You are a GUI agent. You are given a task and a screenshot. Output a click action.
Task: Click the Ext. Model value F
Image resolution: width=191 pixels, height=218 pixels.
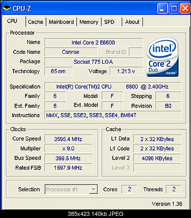(112, 106)
